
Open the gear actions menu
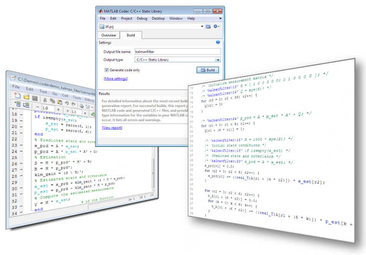click(x=216, y=26)
